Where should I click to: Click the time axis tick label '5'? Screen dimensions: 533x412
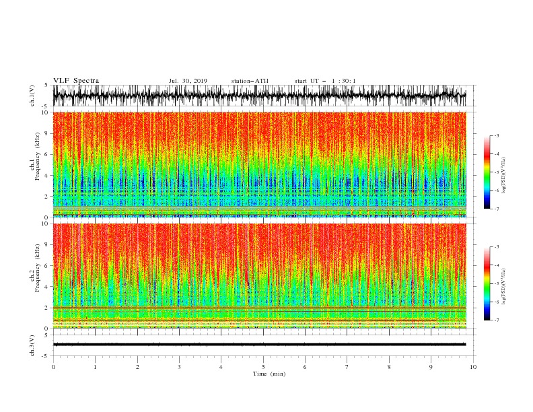pyautogui.click(x=263, y=367)
